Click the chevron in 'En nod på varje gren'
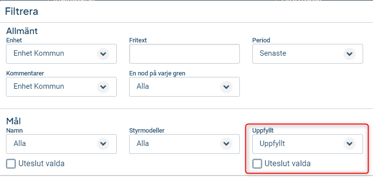This screenshot has height=178, width=373. [x=226, y=87]
